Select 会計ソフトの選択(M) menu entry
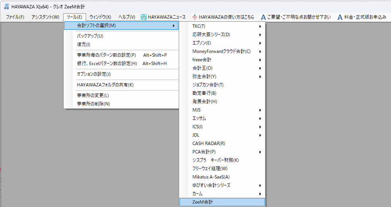The height and width of the screenshot is (207, 391). tap(121, 25)
